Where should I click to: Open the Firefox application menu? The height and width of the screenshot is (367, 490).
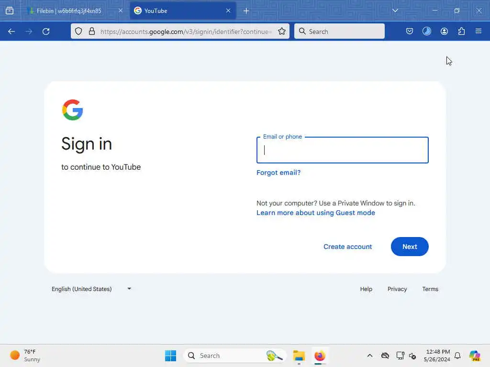pos(479,31)
